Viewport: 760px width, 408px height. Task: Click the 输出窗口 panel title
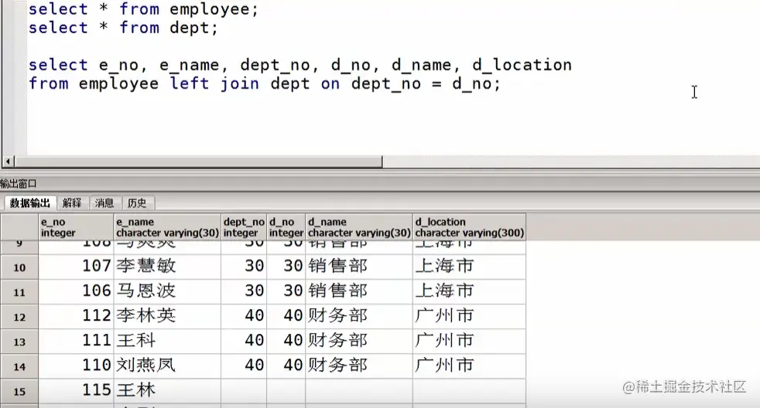coord(19,183)
